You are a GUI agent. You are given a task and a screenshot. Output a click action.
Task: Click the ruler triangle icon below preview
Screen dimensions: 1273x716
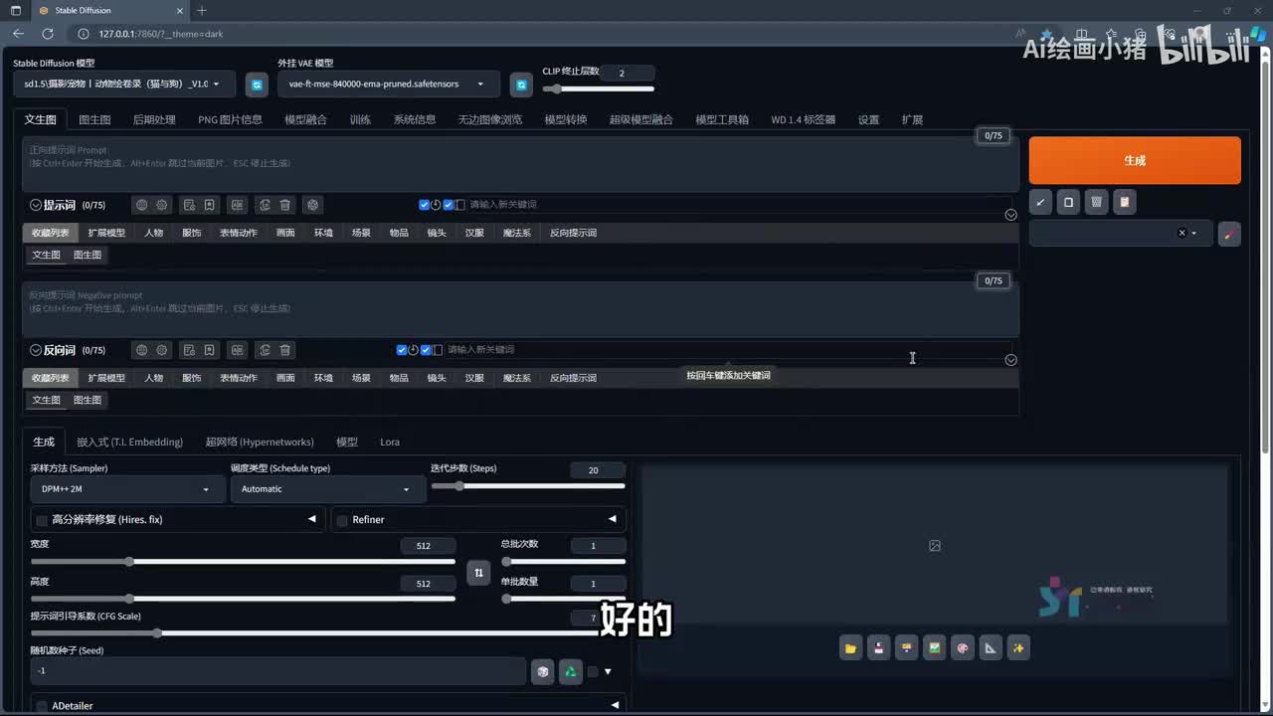tap(990, 648)
